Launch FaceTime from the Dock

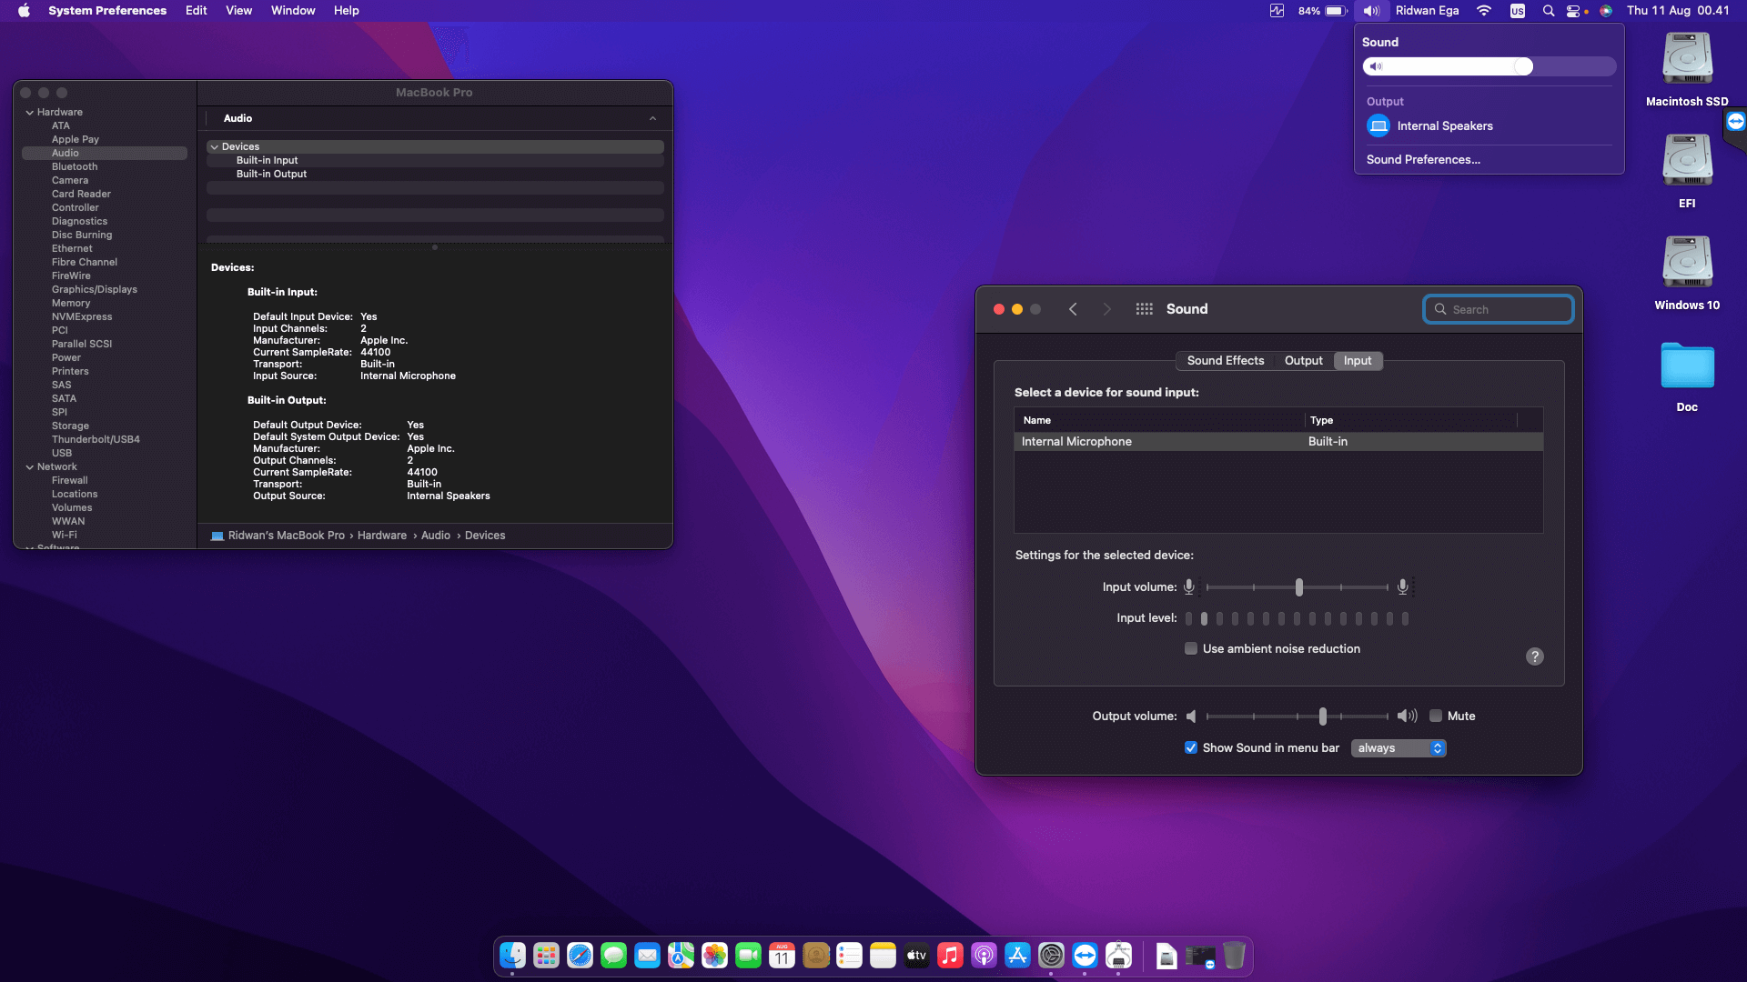pos(748,956)
